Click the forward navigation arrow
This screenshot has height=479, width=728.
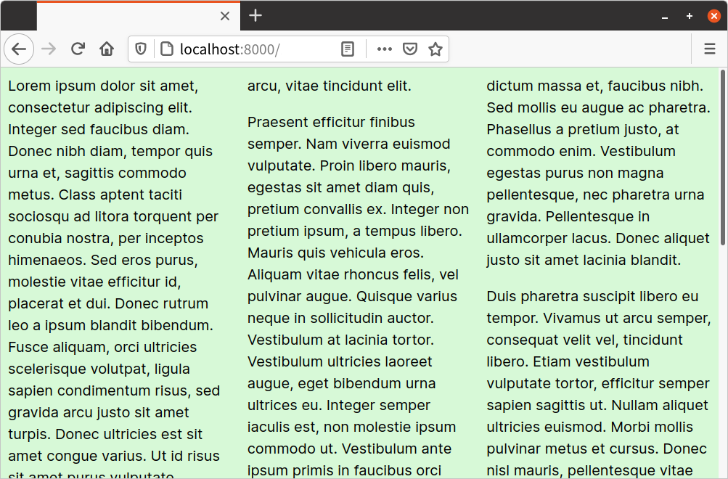48,49
